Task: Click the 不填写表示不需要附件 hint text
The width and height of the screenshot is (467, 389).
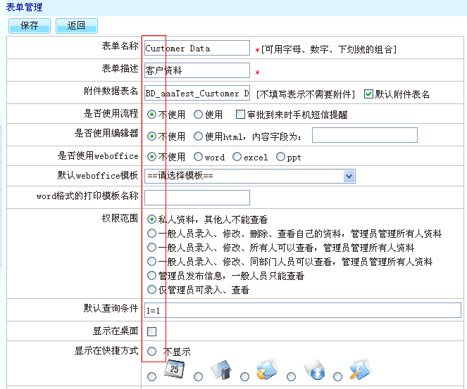Action: coord(306,94)
